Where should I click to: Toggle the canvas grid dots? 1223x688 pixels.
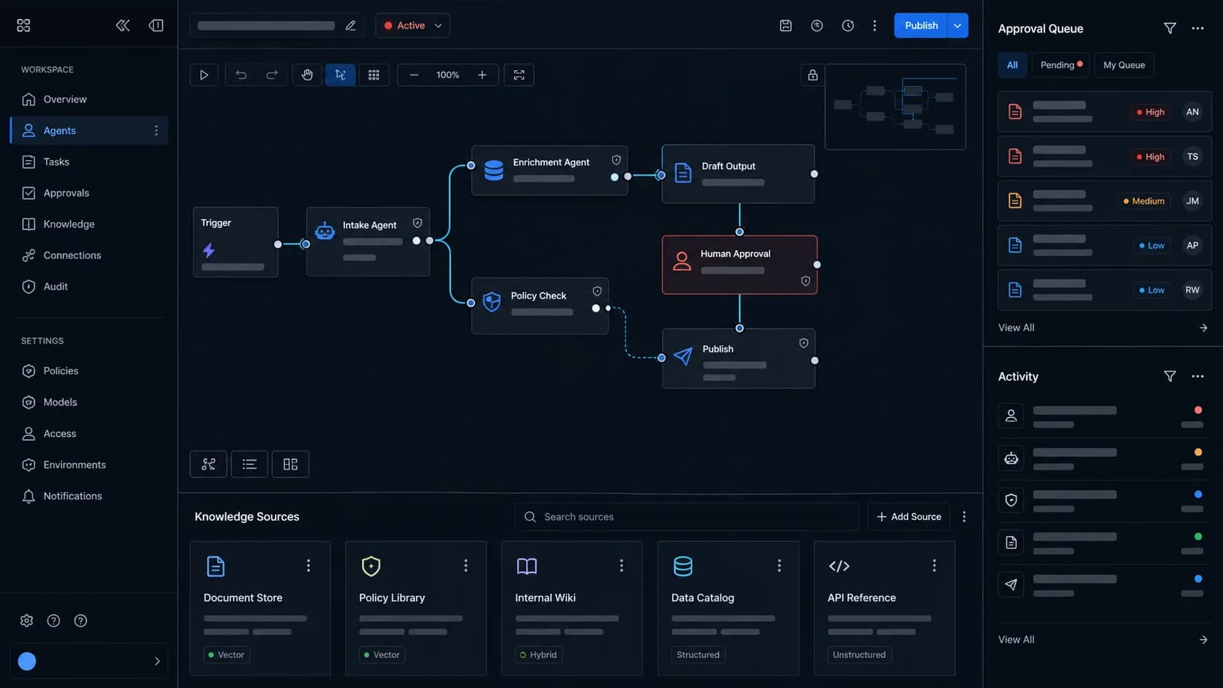click(374, 75)
